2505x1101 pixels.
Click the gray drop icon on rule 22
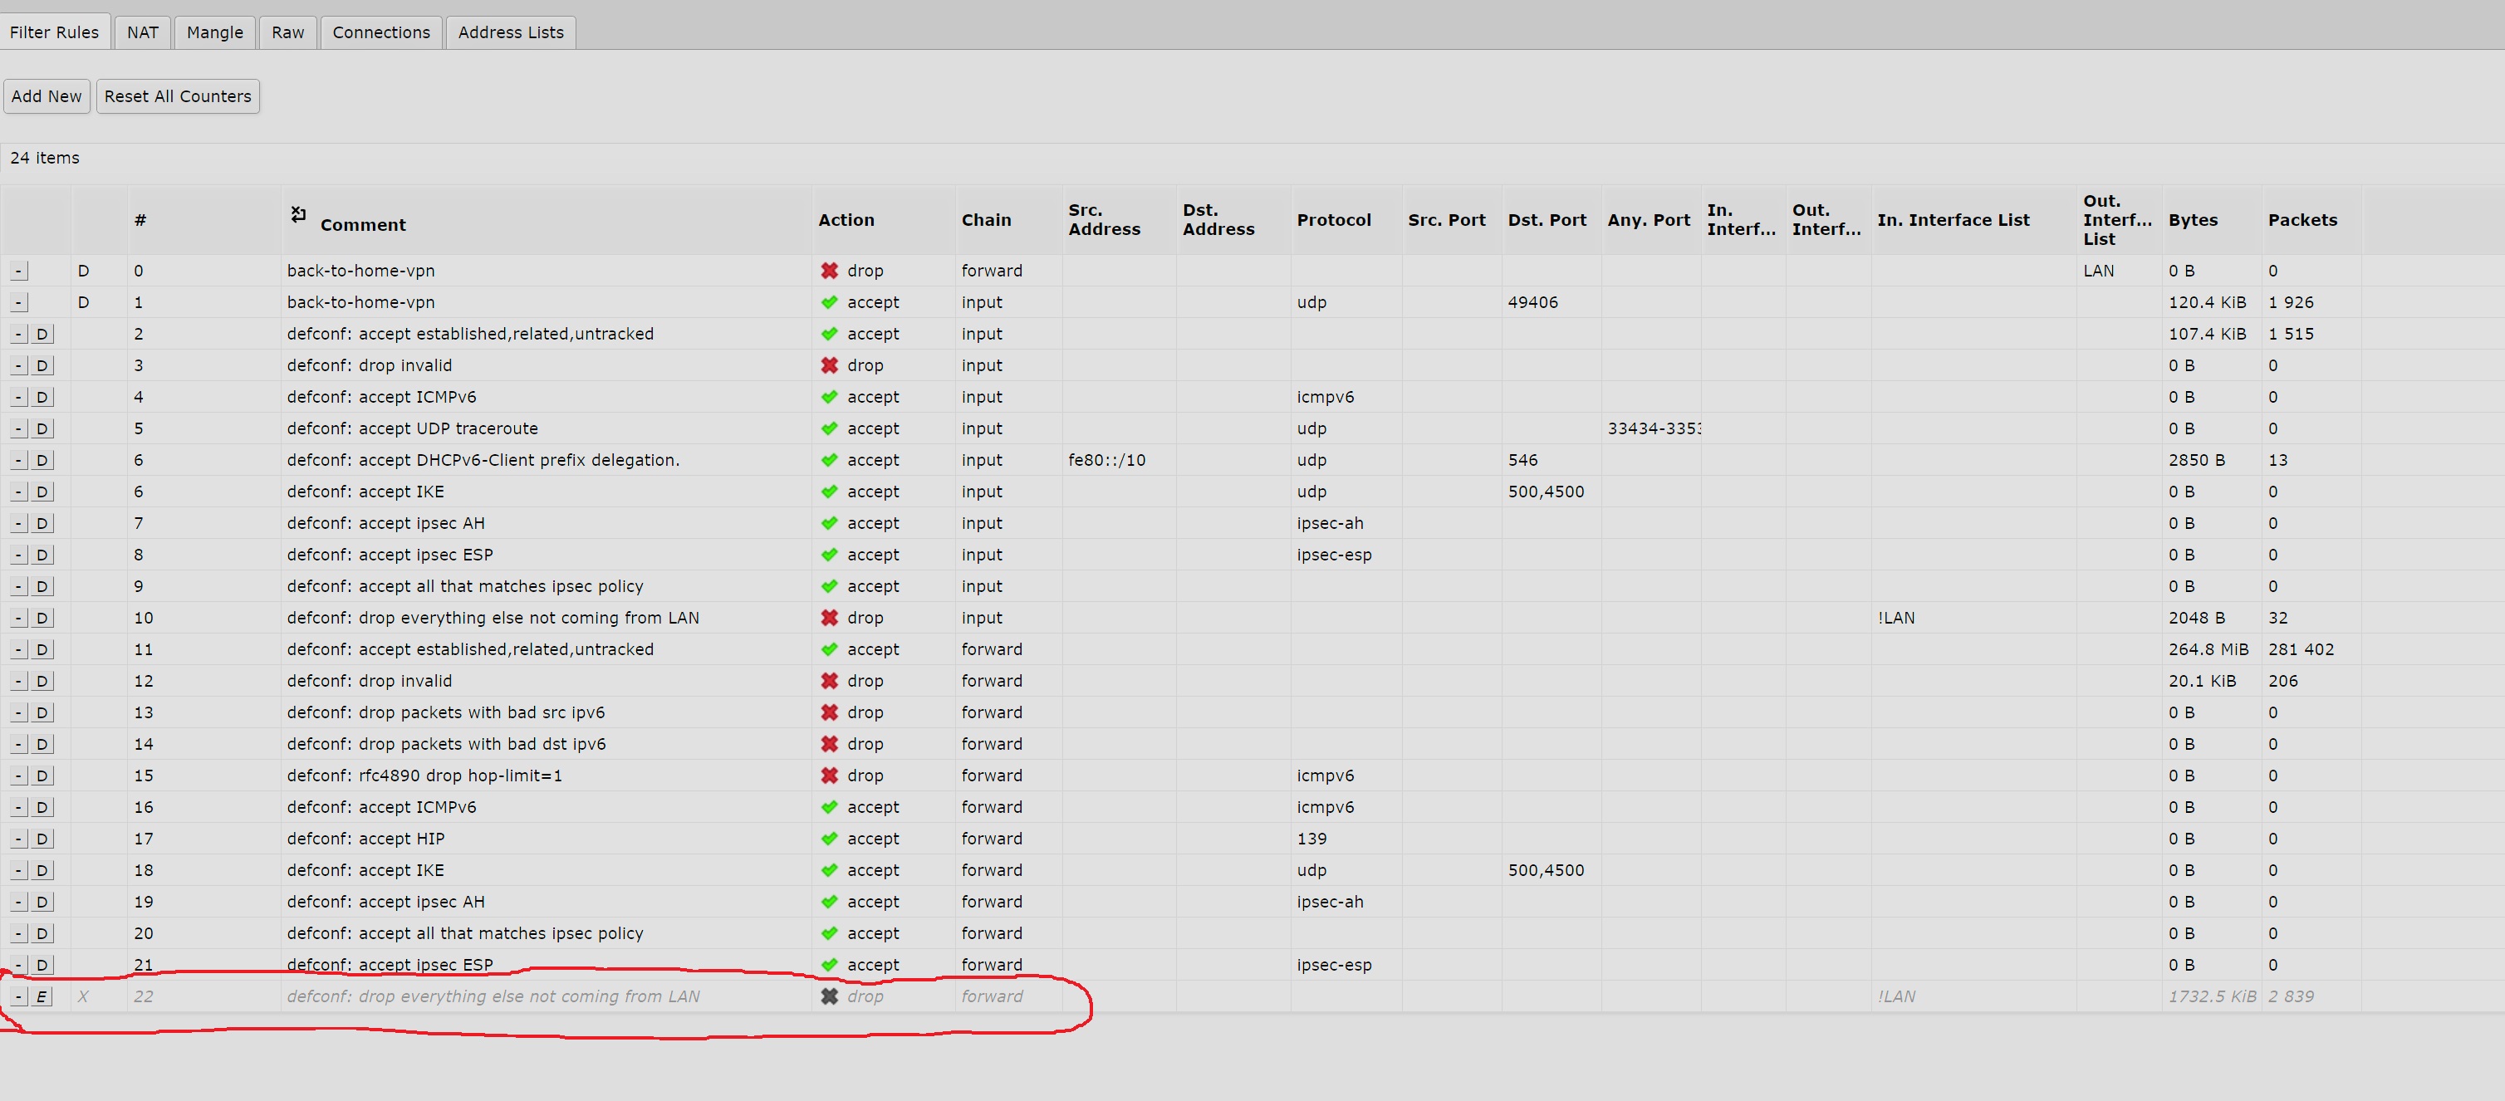(829, 996)
